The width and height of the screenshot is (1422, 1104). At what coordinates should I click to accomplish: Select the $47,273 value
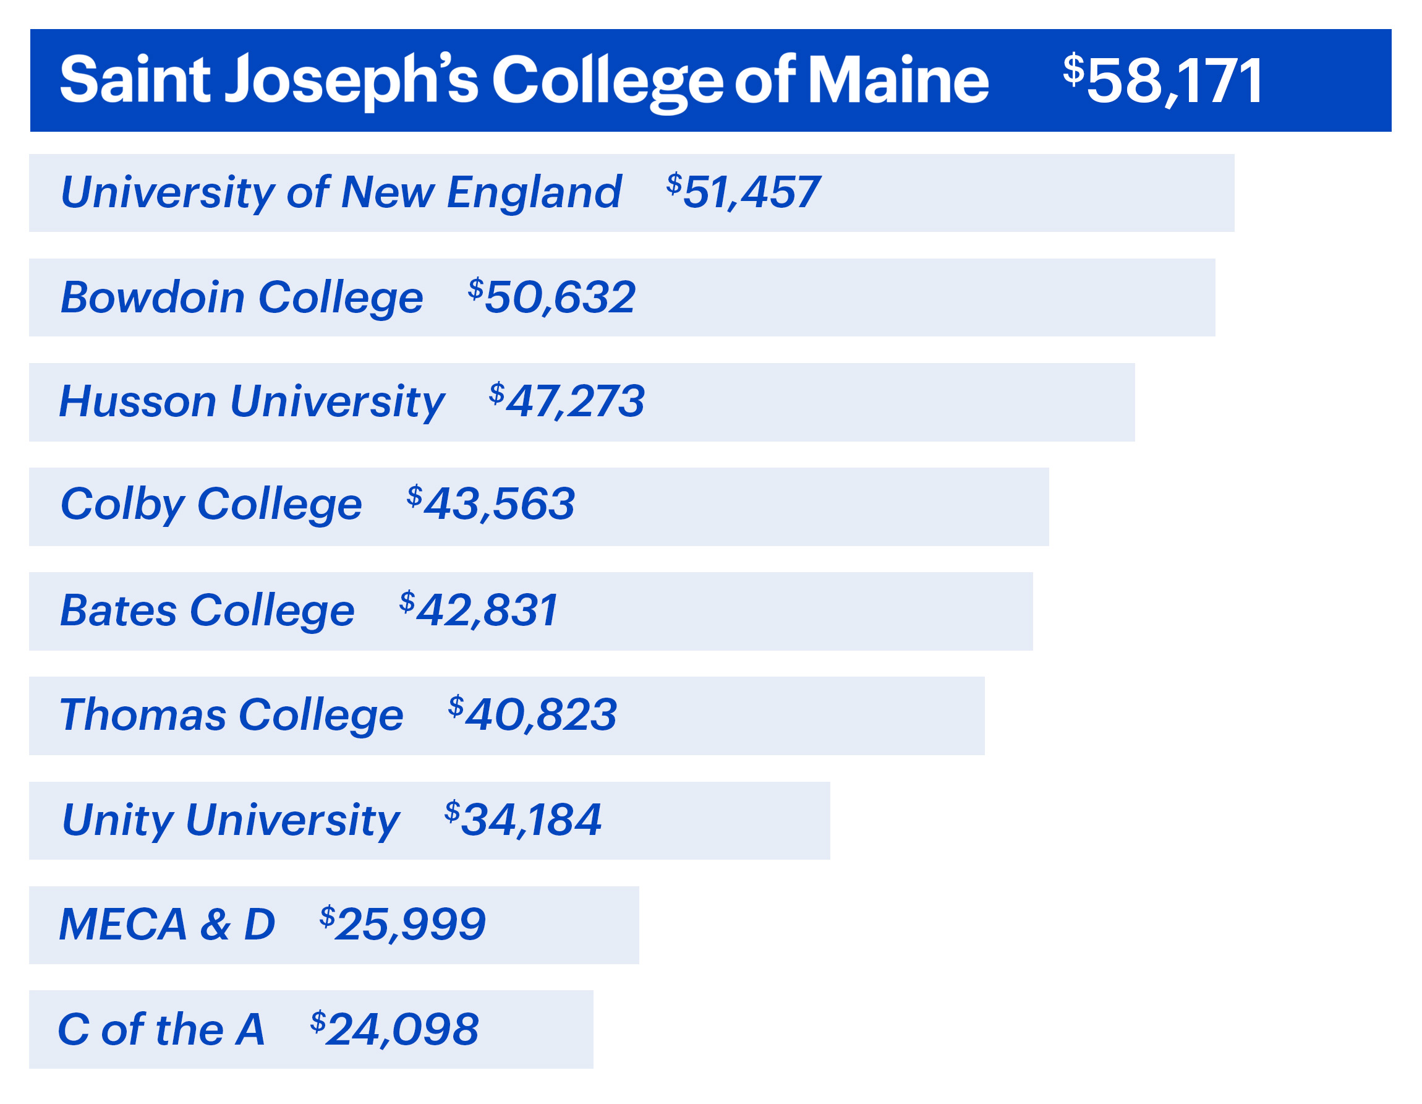click(566, 402)
